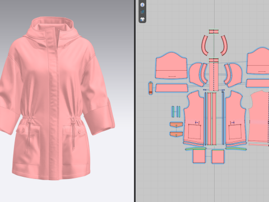Select the bottom-left square pocket pattern
This screenshot has width=269, height=202.
199,157
